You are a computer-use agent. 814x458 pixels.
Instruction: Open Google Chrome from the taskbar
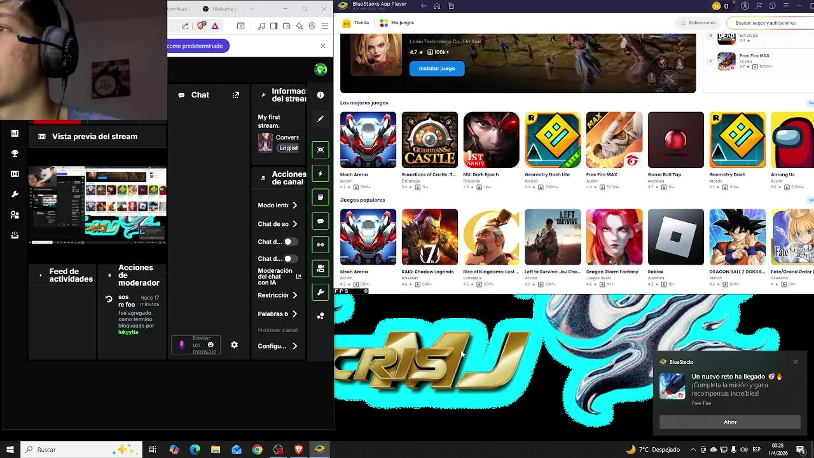(257, 450)
